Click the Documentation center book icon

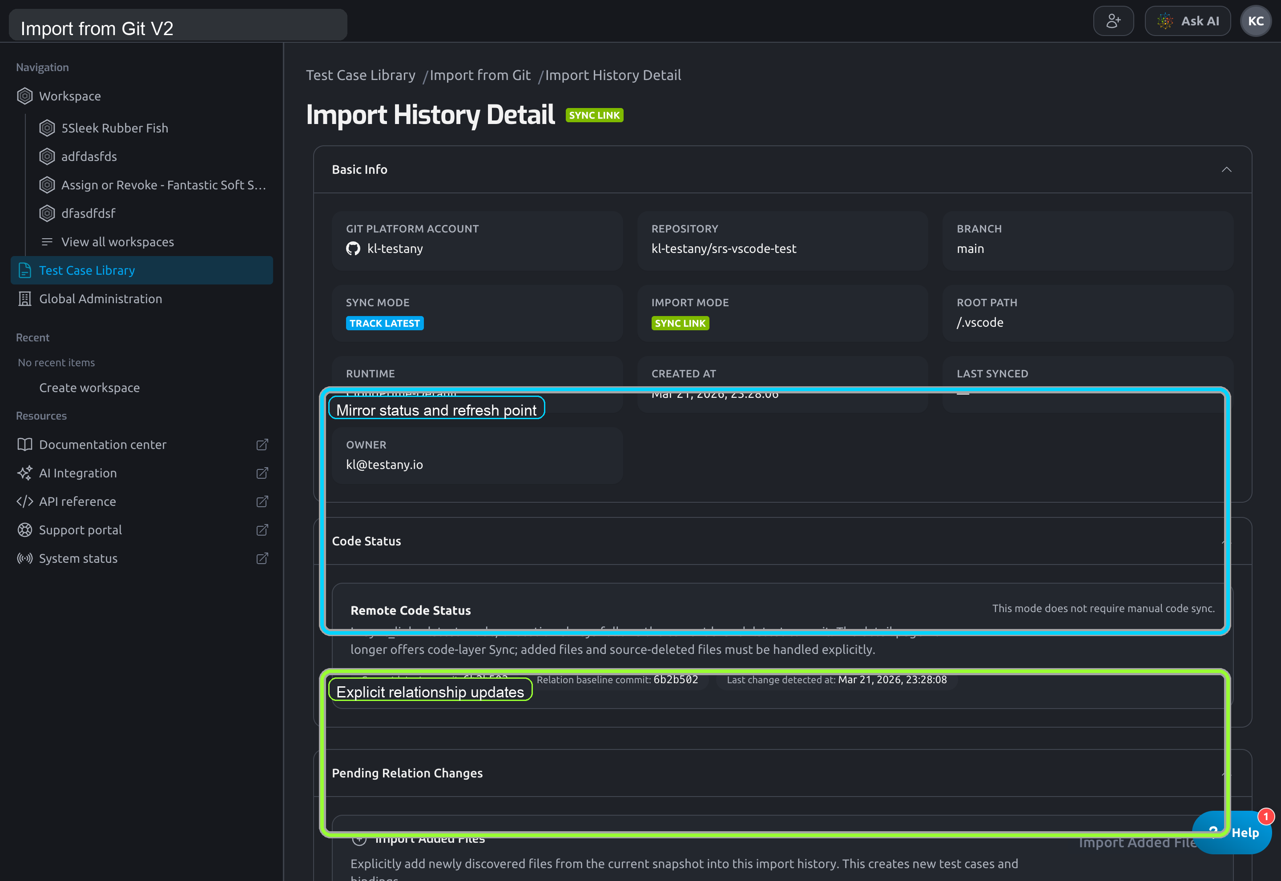(25, 445)
